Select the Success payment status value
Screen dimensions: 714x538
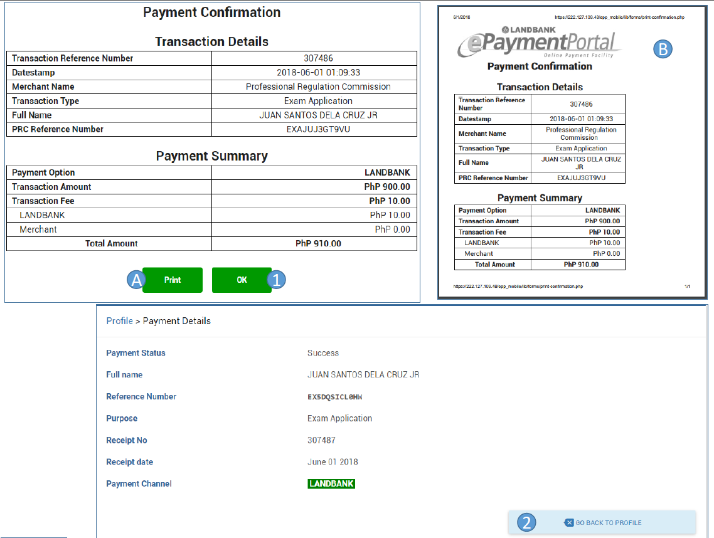tap(323, 353)
